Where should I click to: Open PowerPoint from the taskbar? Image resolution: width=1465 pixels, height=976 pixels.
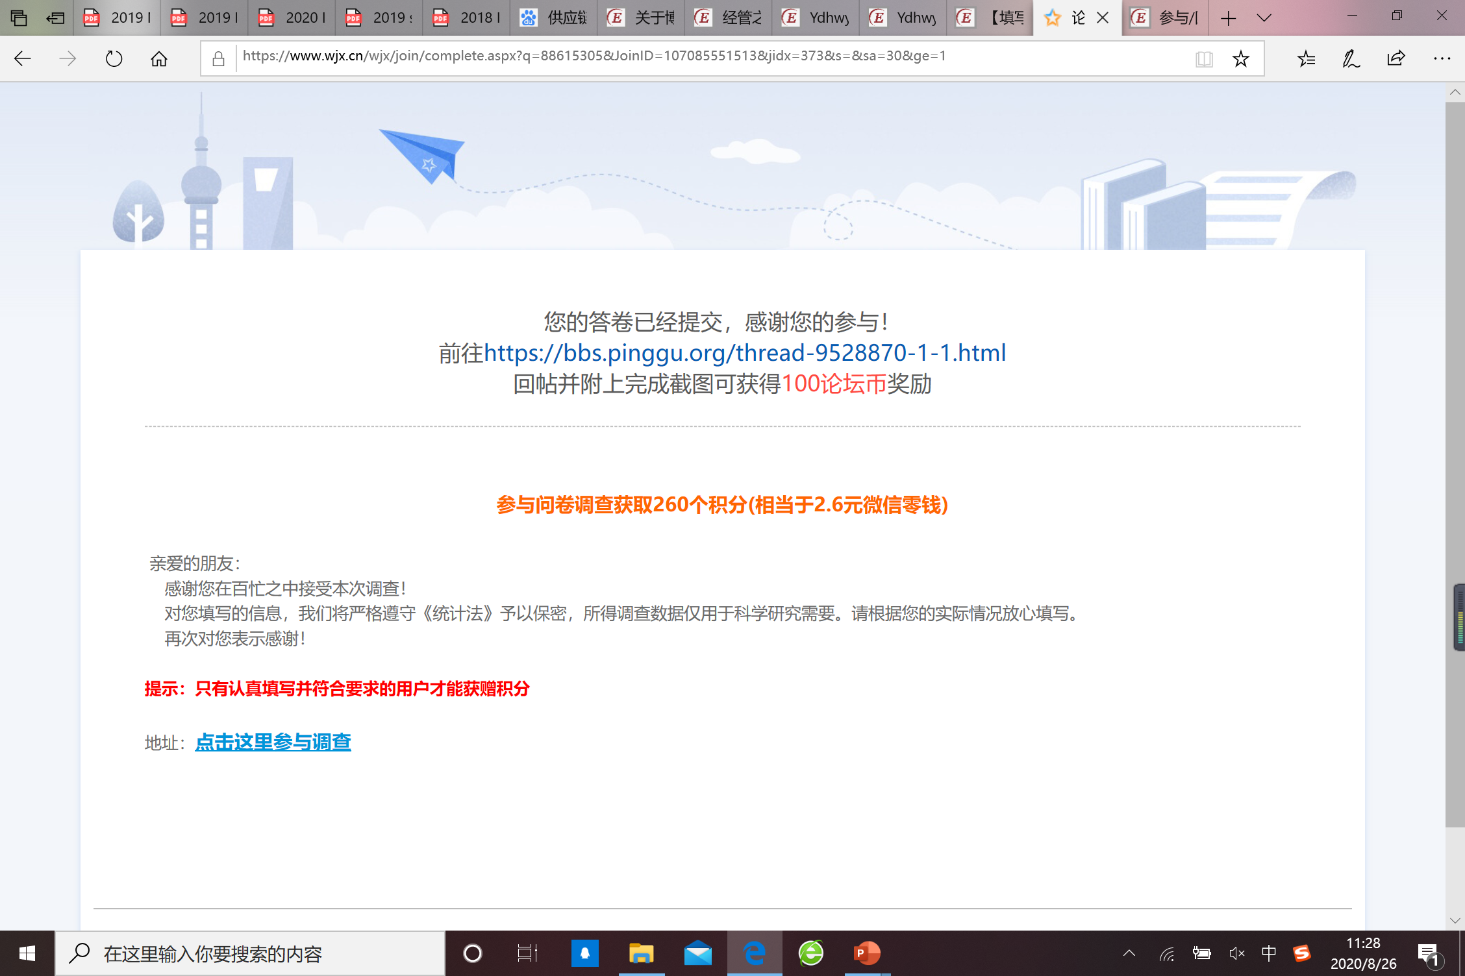[x=866, y=953]
